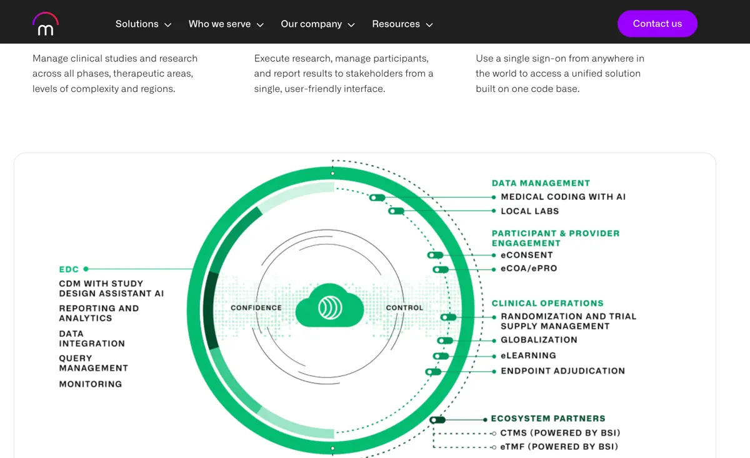Expand the Resources dropdown chevron
The height and width of the screenshot is (458, 750).
click(x=429, y=24)
